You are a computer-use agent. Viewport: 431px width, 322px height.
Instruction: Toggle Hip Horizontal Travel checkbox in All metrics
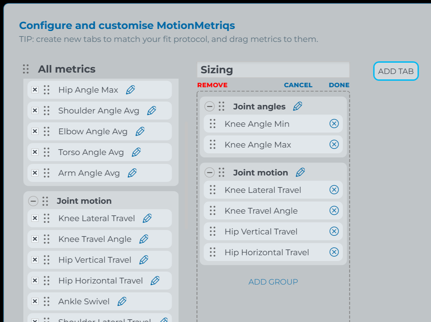[35, 281]
